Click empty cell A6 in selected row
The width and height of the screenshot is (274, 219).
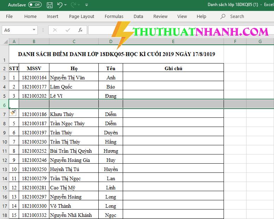(14, 104)
